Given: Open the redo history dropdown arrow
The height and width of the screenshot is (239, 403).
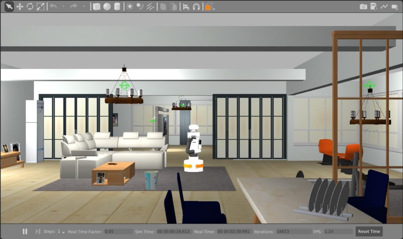Looking at the screenshot, I should 84,7.
